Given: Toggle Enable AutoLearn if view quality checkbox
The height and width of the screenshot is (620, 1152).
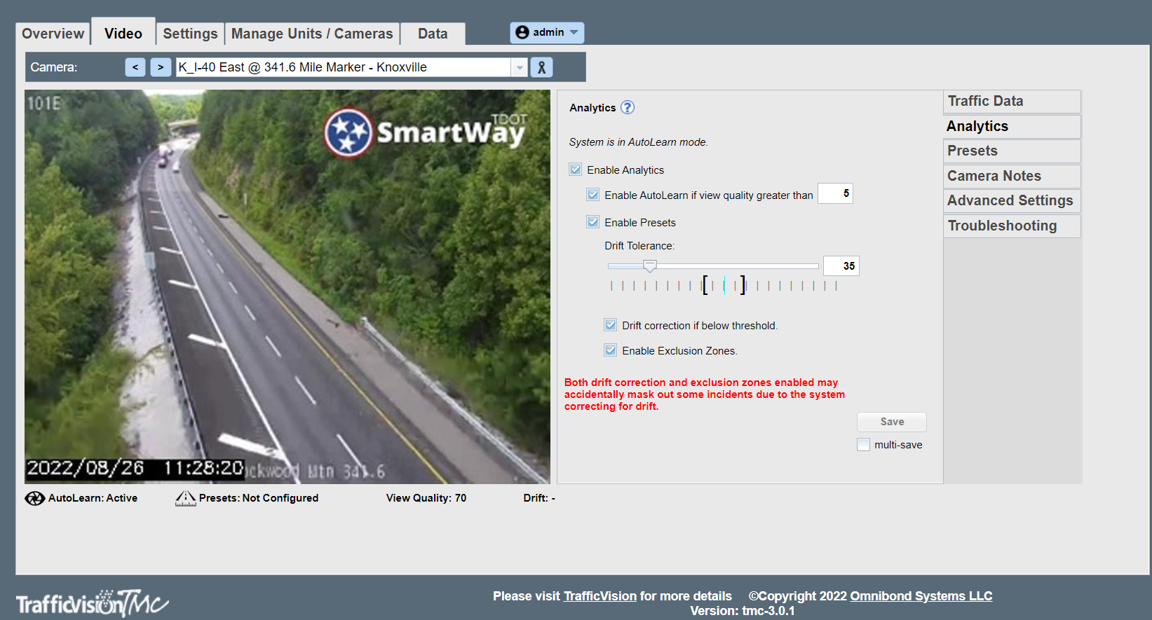Looking at the screenshot, I should pyautogui.click(x=593, y=195).
